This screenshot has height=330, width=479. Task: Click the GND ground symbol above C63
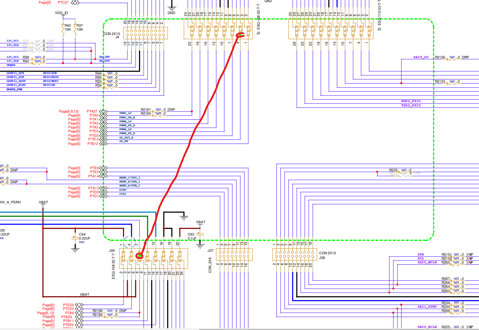(183, 216)
